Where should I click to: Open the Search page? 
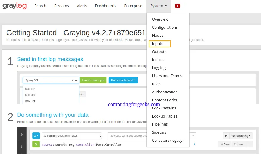click(x=40, y=6)
